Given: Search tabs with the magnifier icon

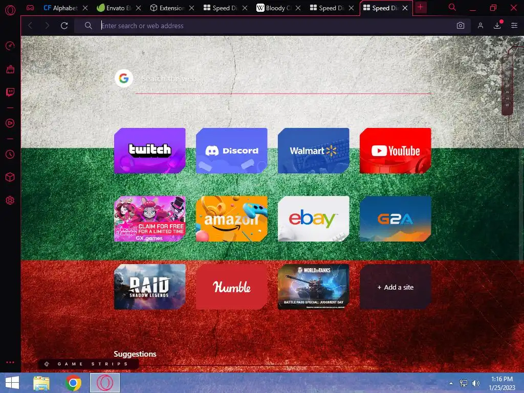Looking at the screenshot, I should [x=452, y=7].
